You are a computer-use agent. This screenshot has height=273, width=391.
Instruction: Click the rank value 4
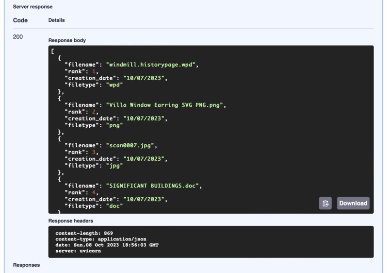pos(94,192)
